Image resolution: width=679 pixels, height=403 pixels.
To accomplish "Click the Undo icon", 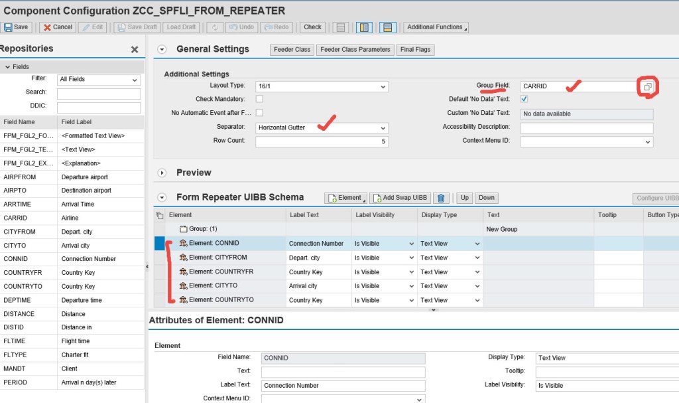I will pos(240,27).
